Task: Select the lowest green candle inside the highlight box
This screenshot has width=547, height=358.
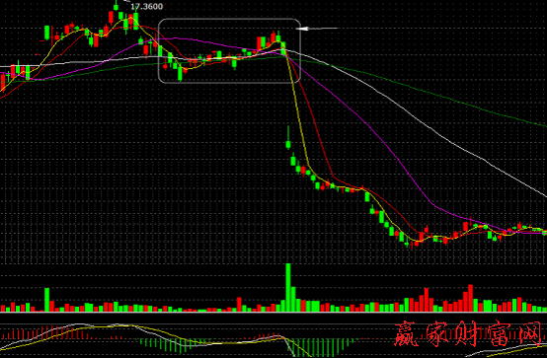Action: click(180, 73)
